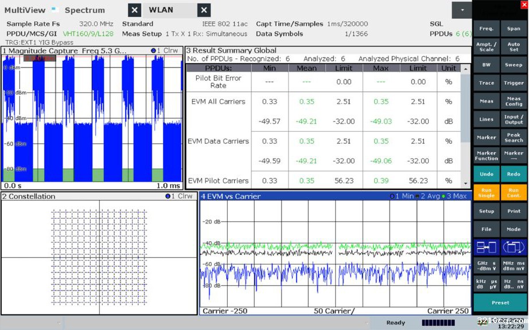Switch to the Spectrum tab
529x330 pixels.
[85, 10]
